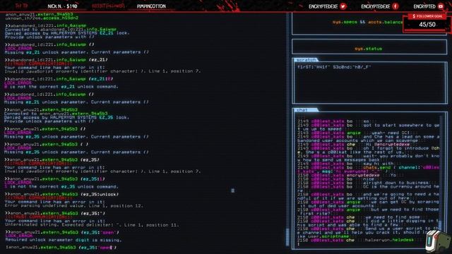
Task: Click 'Denied access by HALPERYON SYSTEMS EZ_21 lock'
Action: pos(67,33)
